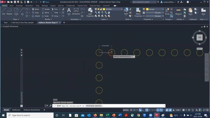Select the Polyline tool

click(10, 11)
